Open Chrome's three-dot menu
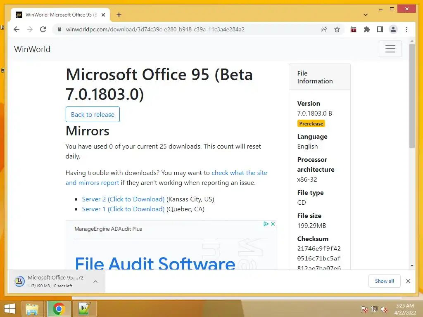The height and width of the screenshot is (317, 423). click(406, 29)
